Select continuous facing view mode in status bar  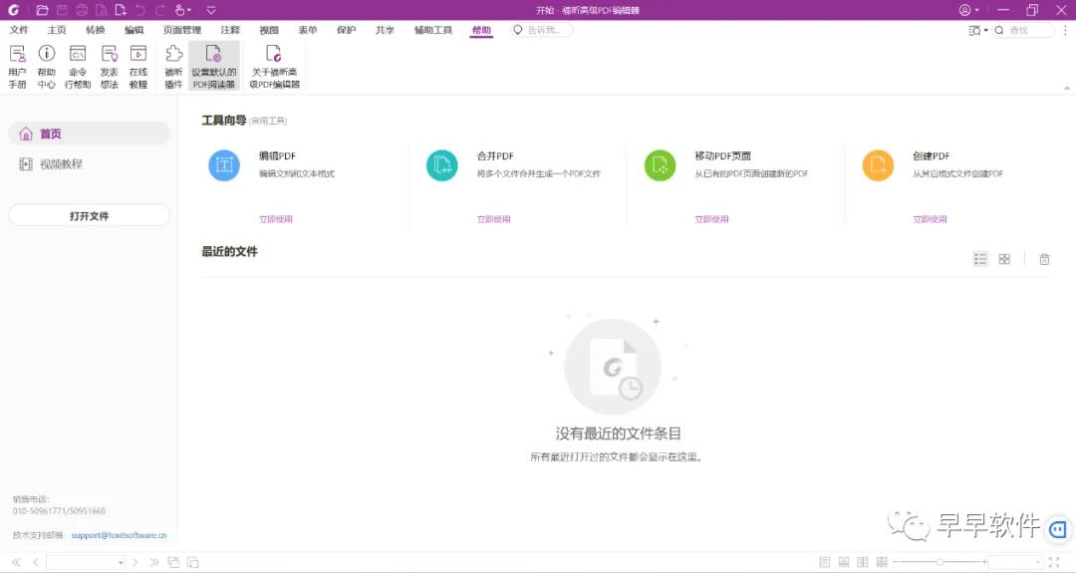point(882,563)
